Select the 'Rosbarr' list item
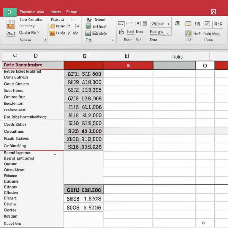The image size is (228, 228). 11,216
